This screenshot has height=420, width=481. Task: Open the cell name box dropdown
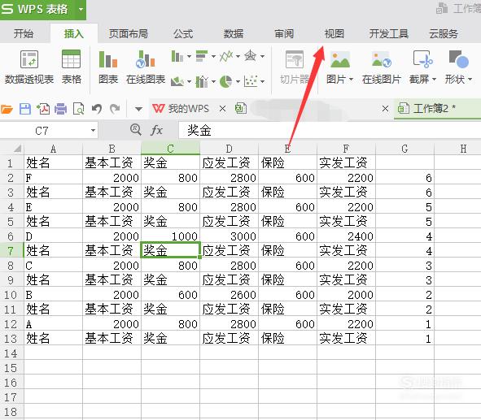[93, 131]
